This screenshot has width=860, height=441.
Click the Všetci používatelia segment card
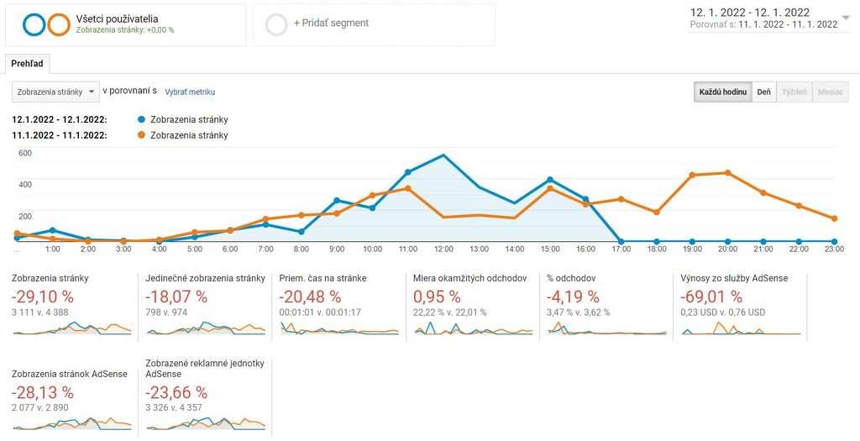coord(125,25)
